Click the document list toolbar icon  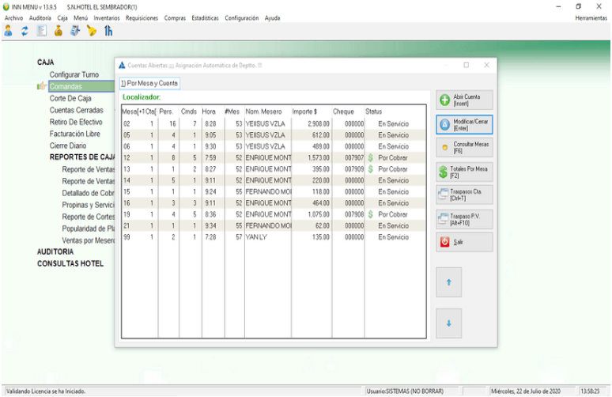[x=41, y=31]
